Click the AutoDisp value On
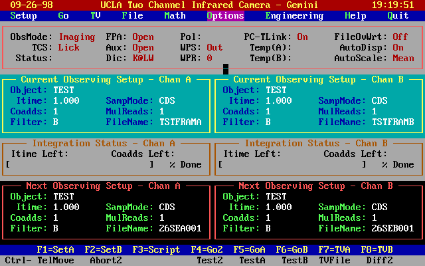This screenshot has height=266, width=425. (x=398, y=47)
